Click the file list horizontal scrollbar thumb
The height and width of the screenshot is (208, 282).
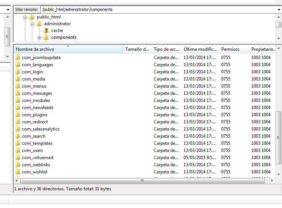coord(142,181)
